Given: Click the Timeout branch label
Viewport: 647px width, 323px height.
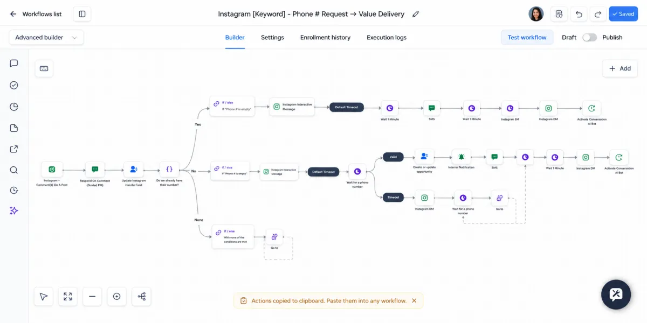Looking at the screenshot, I should pos(393,197).
